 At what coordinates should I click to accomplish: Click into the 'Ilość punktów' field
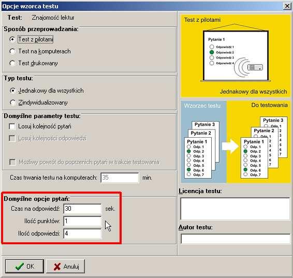(83, 221)
